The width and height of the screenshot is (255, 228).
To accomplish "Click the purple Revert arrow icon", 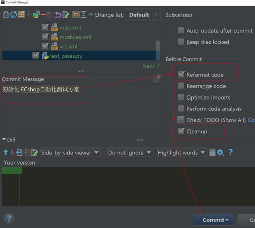I will click(58, 15).
